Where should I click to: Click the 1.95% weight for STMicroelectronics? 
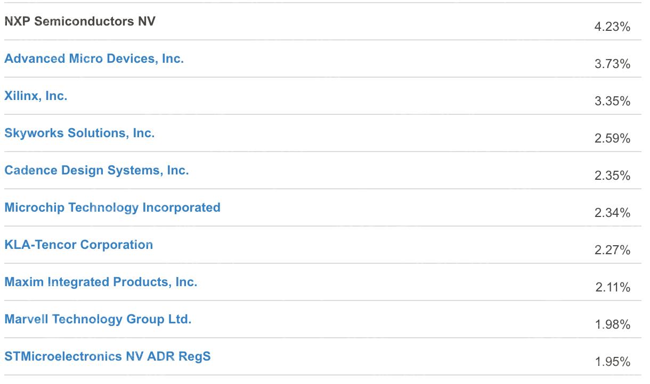pyautogui.click(x=613, y=362)
